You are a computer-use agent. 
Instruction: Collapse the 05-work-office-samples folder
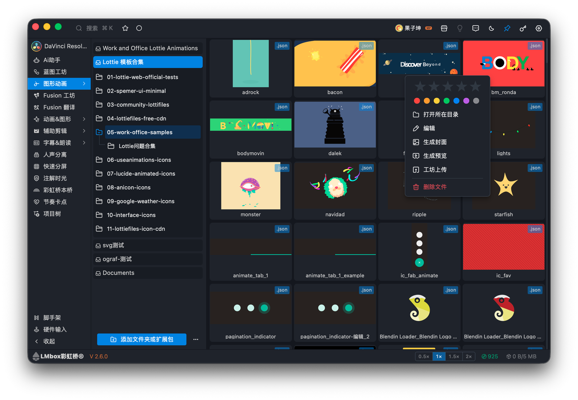point(99,132)
